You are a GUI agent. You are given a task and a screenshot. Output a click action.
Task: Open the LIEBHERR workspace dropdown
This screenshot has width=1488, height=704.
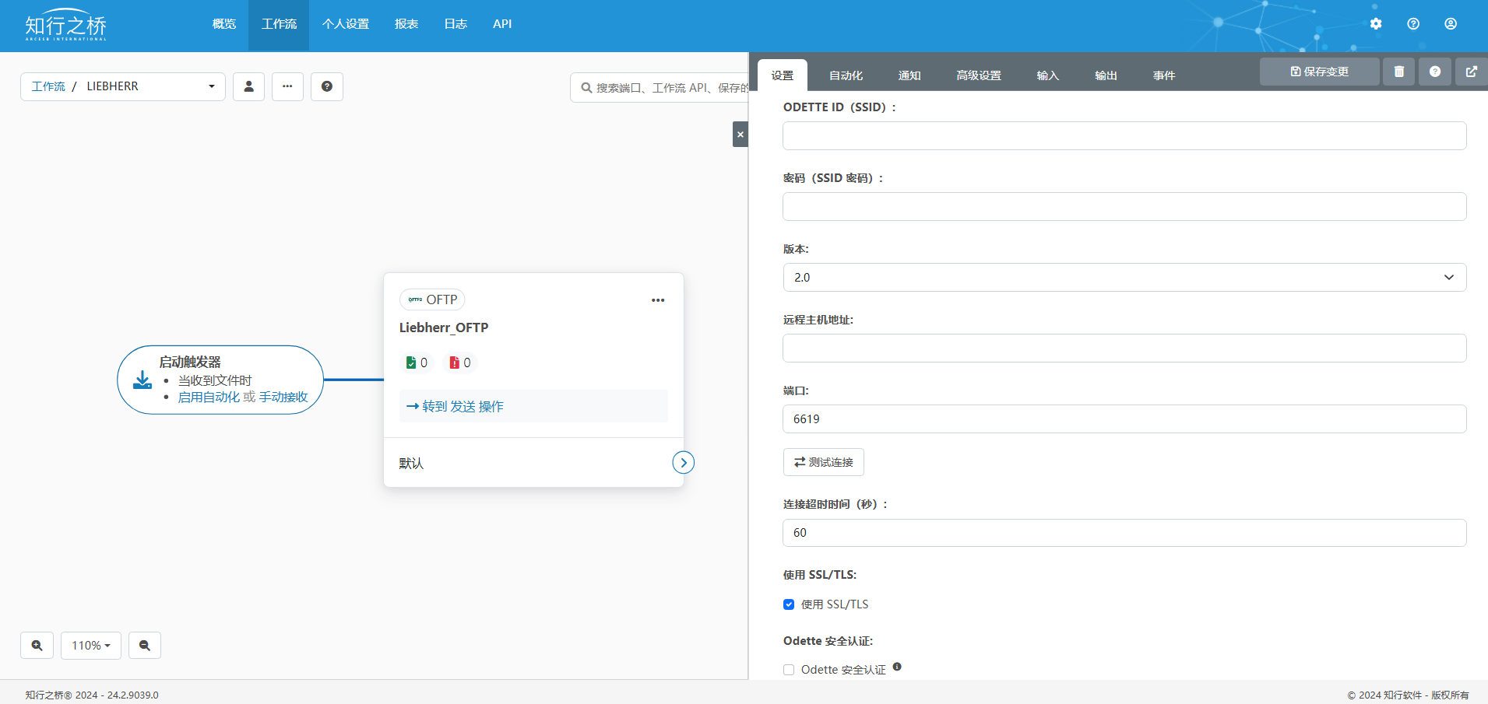click(123, 86)
